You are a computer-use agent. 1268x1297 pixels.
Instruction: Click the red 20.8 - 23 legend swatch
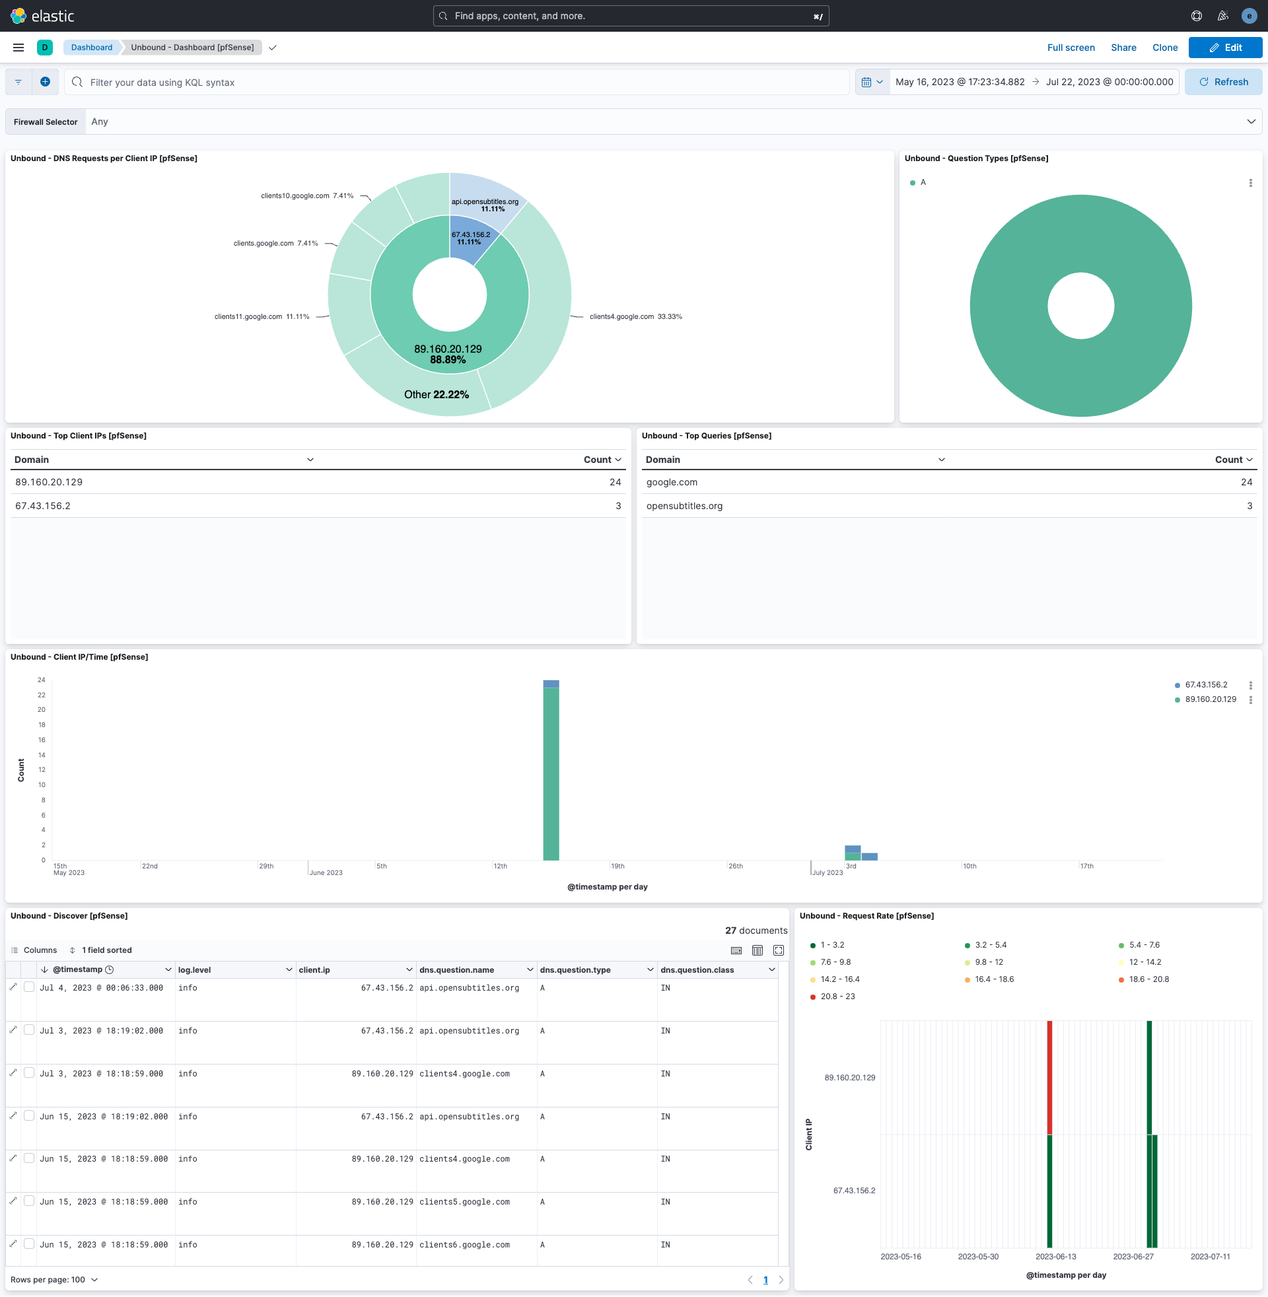click(812, 996)
